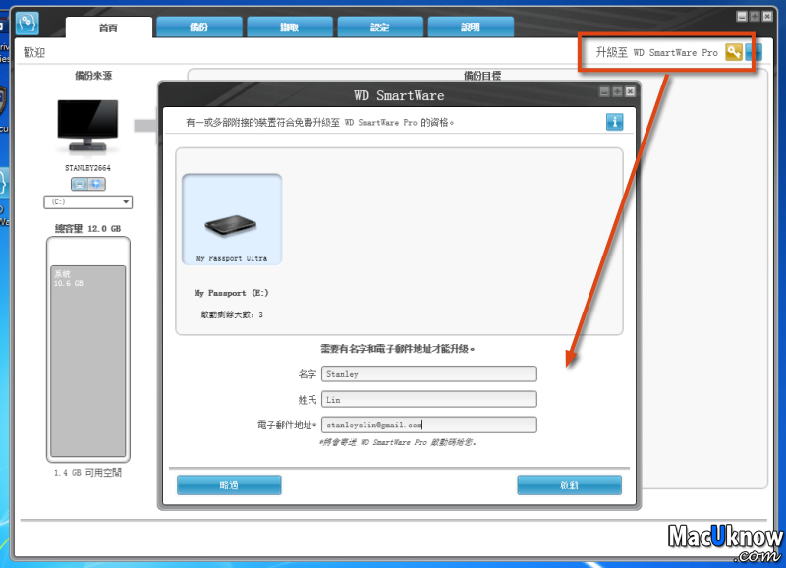Click the 略過 button
The height and width of the screenshot is (568, 786).
tap(229, 484)
